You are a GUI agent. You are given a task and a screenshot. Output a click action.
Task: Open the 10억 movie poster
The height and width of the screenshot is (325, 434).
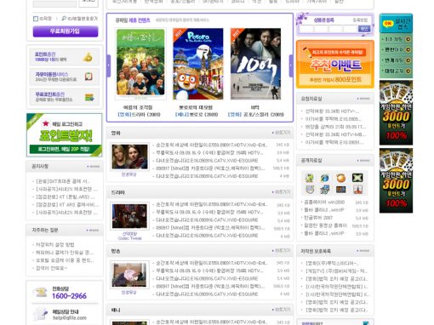[255, 64]
